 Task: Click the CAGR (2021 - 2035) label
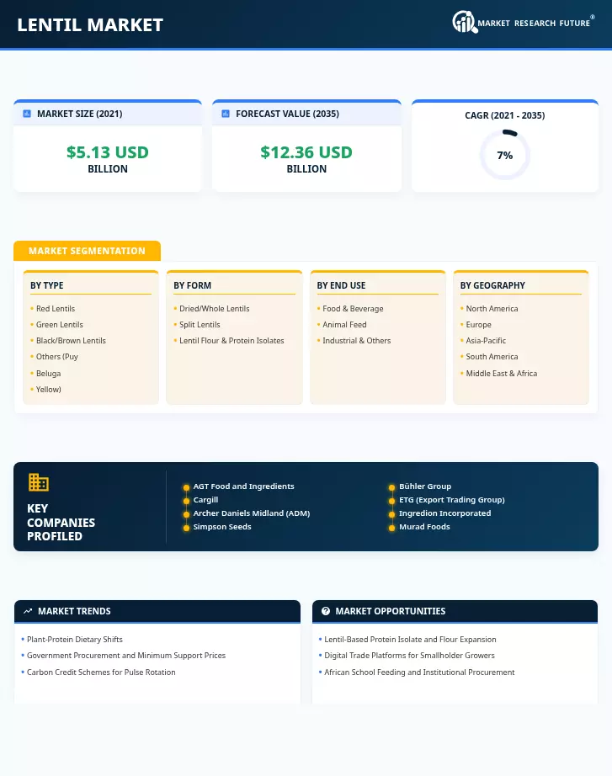(505, 115)
